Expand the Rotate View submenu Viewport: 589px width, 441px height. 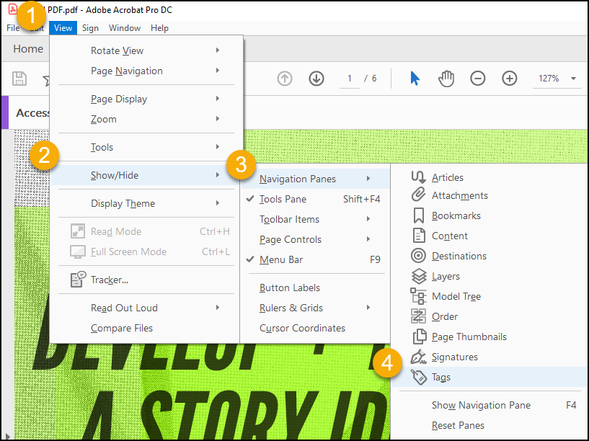(145, 50)
